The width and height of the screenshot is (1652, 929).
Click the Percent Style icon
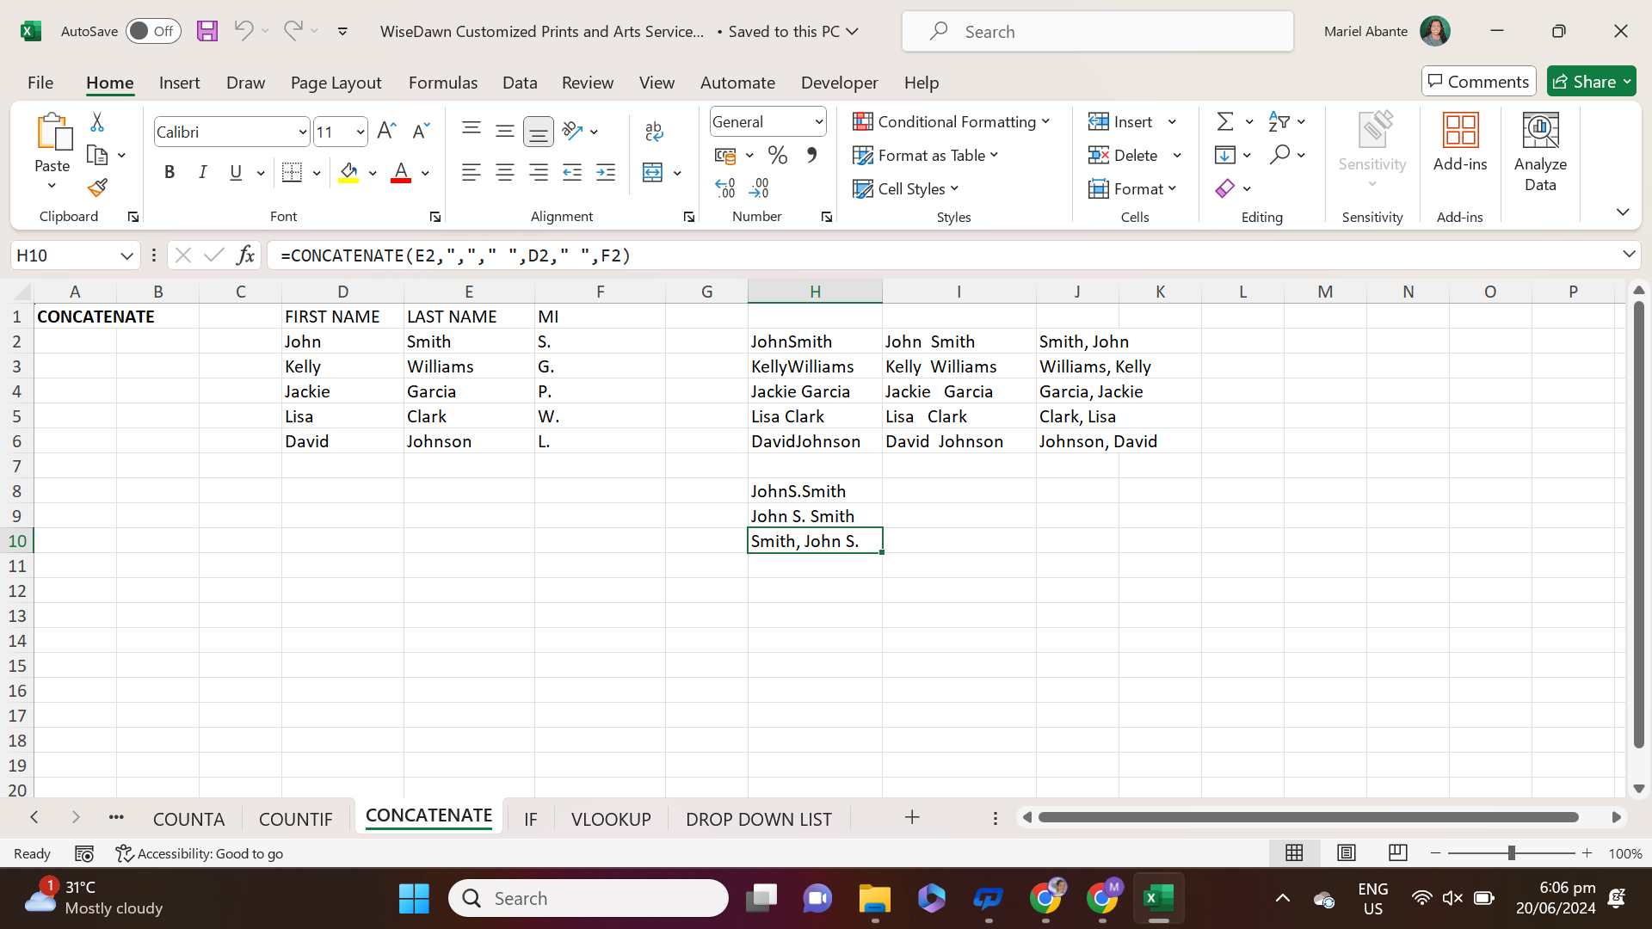point(778,156)
